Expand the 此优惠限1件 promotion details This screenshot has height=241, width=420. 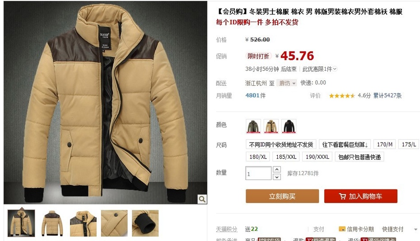[x=320, y=69]
